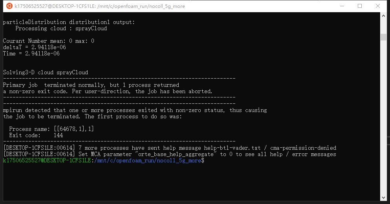Click the 'Solving3-D cloud sprayCloud' line
Screen dimensions: 390x204
point(45,72)
